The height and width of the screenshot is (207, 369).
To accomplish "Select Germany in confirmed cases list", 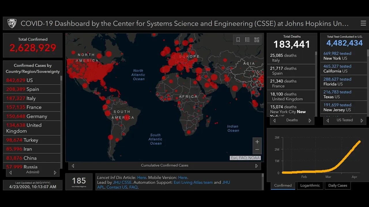I will click(32, 116).
